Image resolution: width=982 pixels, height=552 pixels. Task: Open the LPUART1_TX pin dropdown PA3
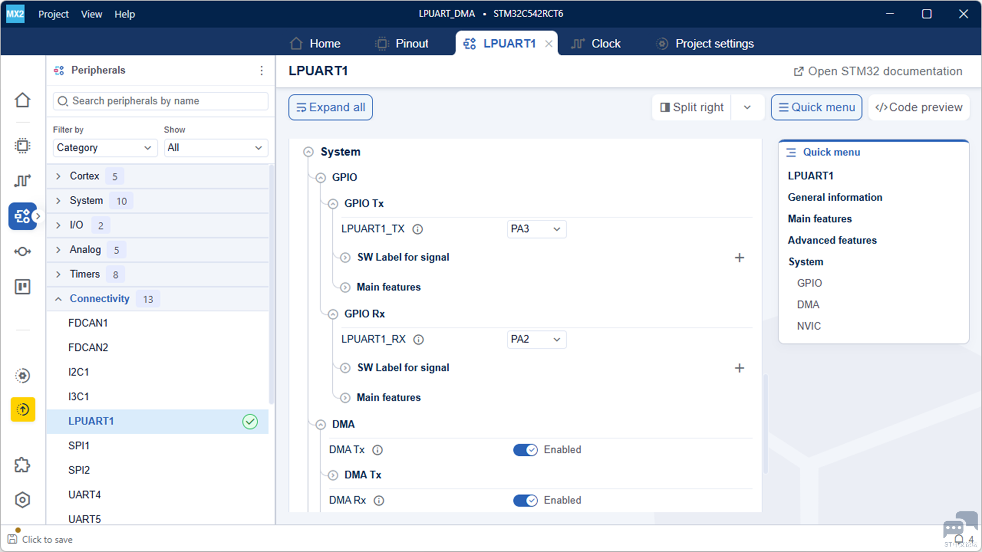[x=536, y=229]
